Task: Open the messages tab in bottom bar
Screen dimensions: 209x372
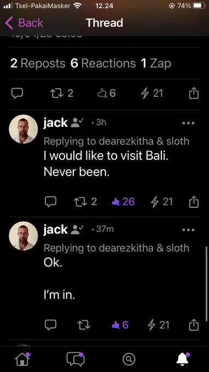Action: [76, 359]
